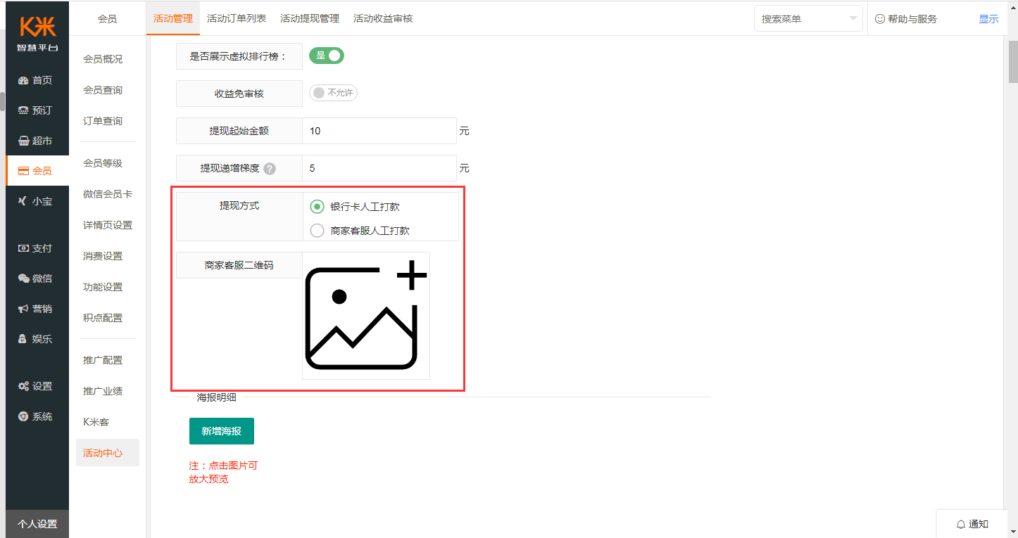Open 设置 in the dark sidebar
1018x538 pixels.
[x=37, y=386]
